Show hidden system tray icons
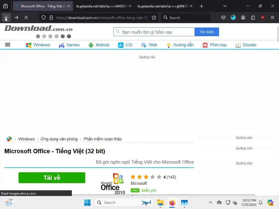The width and height of the screenshot is (279, 209). 211,202
